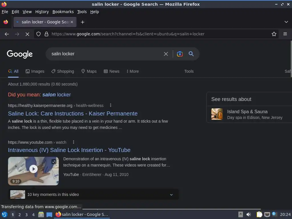Switch to the News results tab
The height and width of the screenshot is (219, 292).
point(111,71)
